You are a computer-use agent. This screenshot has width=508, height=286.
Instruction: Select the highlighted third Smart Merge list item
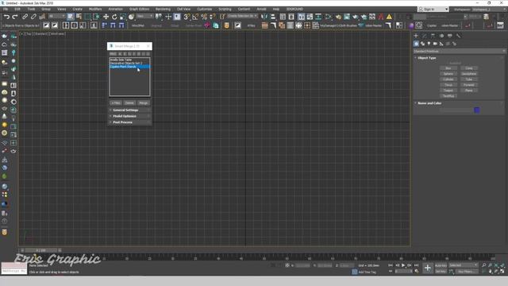tap(129, 67)
